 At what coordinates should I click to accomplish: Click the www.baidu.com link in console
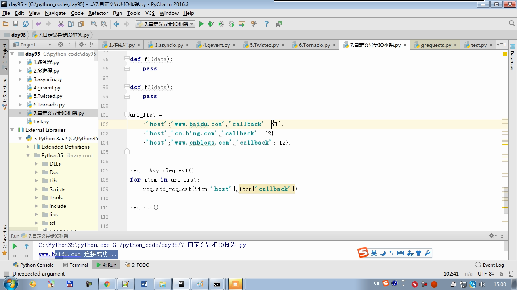[60, 254]
